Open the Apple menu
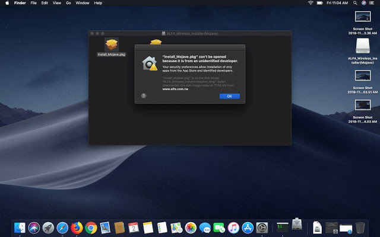The height and width of the screenshot is (237, 380). (7, 3)
